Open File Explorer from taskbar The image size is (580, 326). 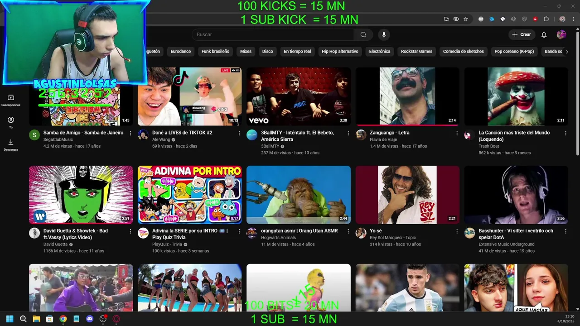36,319
